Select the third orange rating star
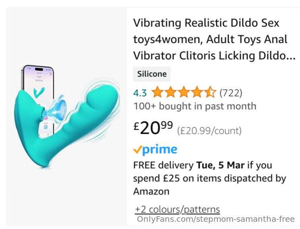This screenshot has height=229, width=300. tap(184, 92)
